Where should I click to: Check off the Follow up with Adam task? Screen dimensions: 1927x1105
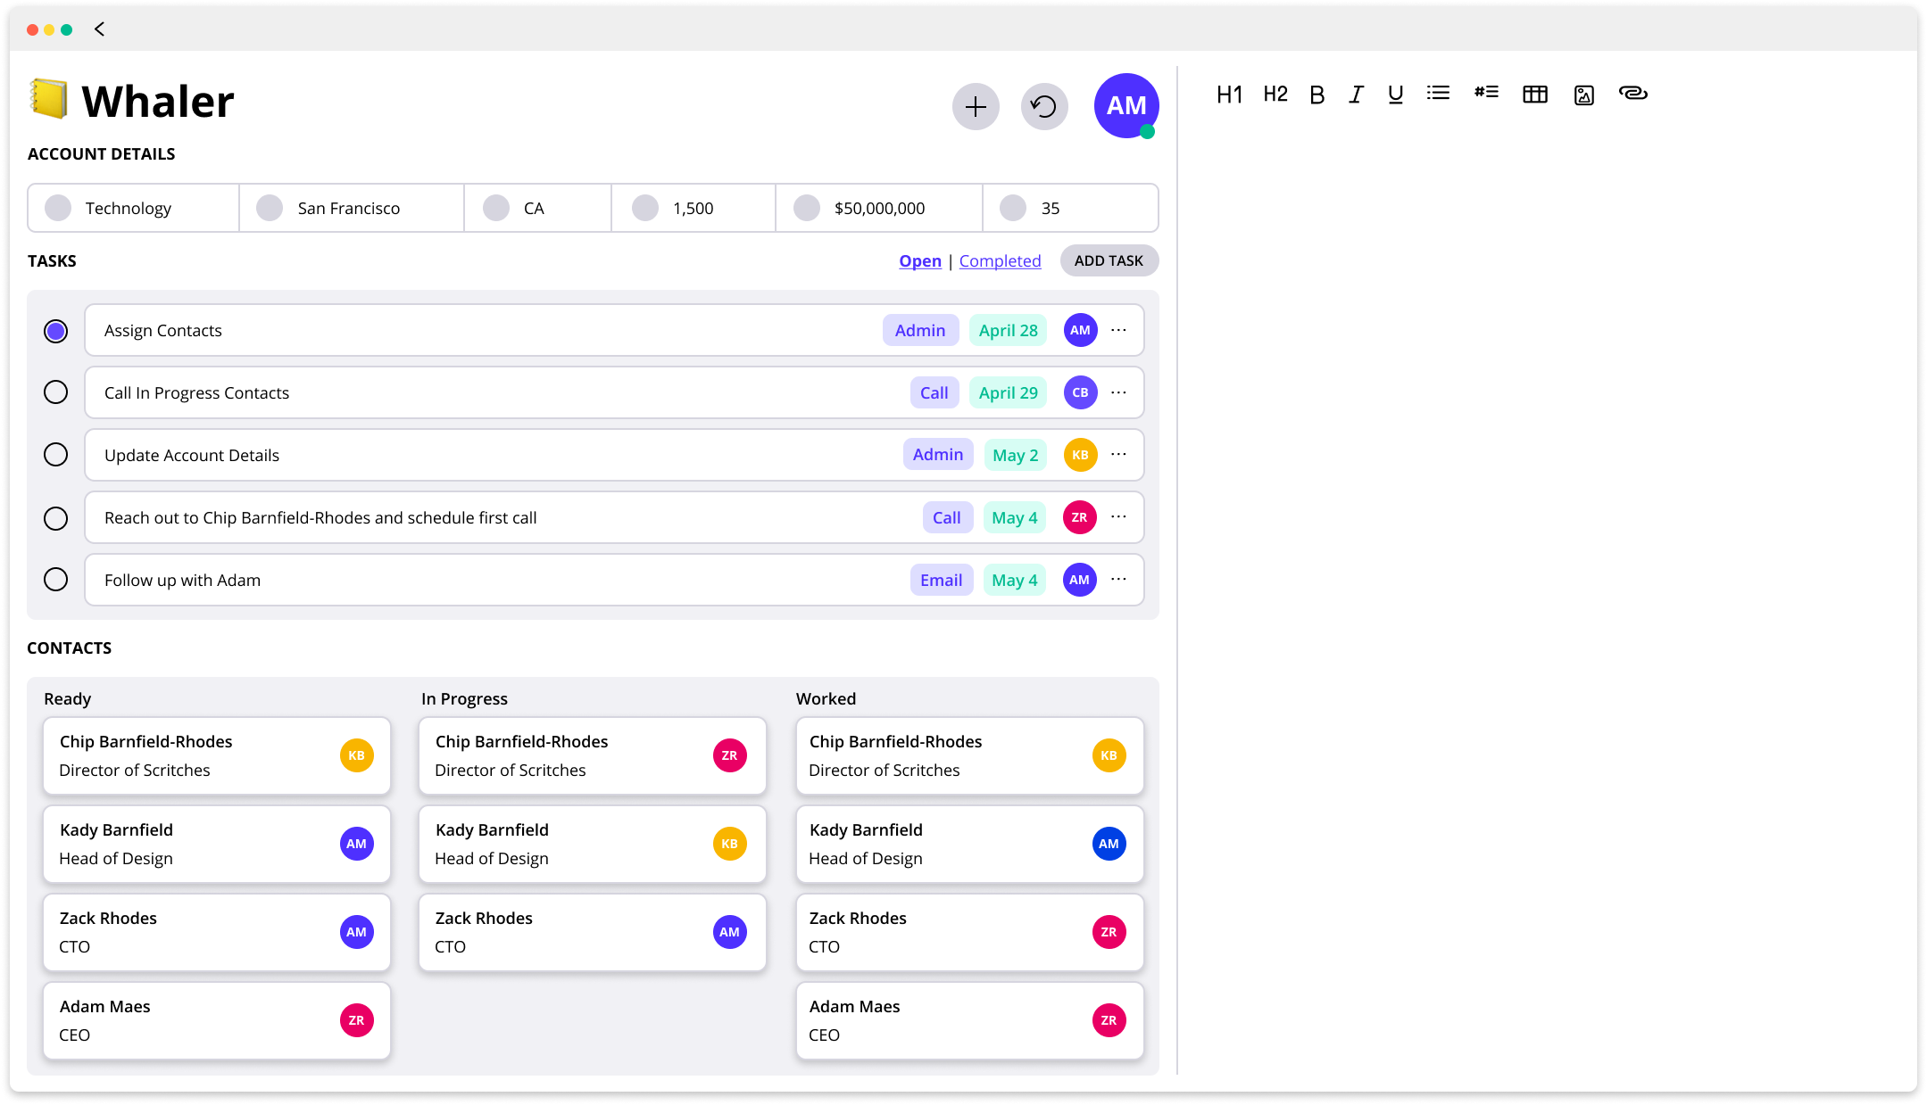click(55, 579)
